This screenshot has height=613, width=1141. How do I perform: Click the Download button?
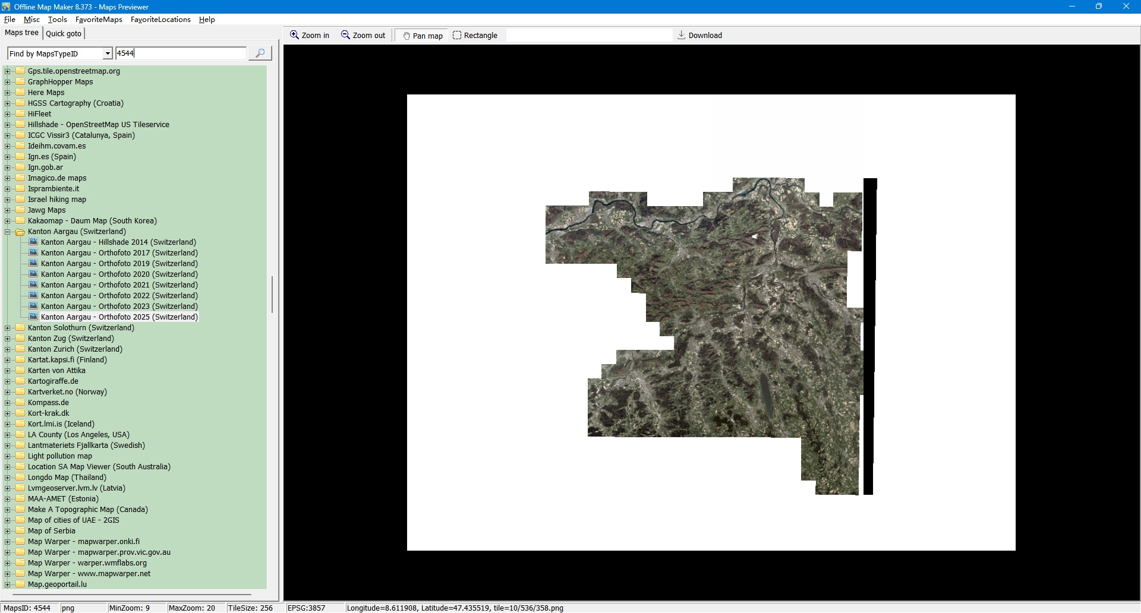point(699,36)
